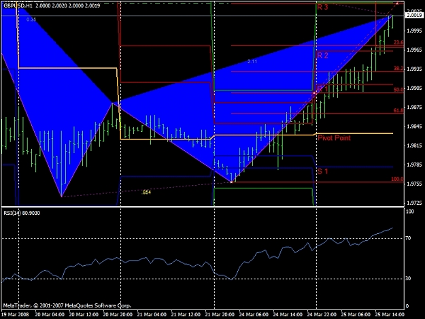425x319 pixels.
Task: Click the 100.0 Fibonacci level label
Action: pos(397,179)
